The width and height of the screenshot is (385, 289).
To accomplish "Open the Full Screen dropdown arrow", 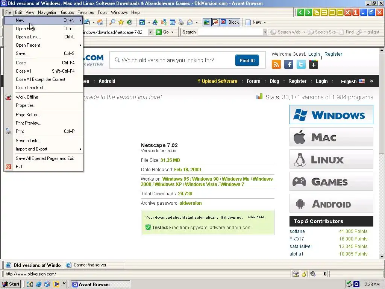I will click(149, 22).
